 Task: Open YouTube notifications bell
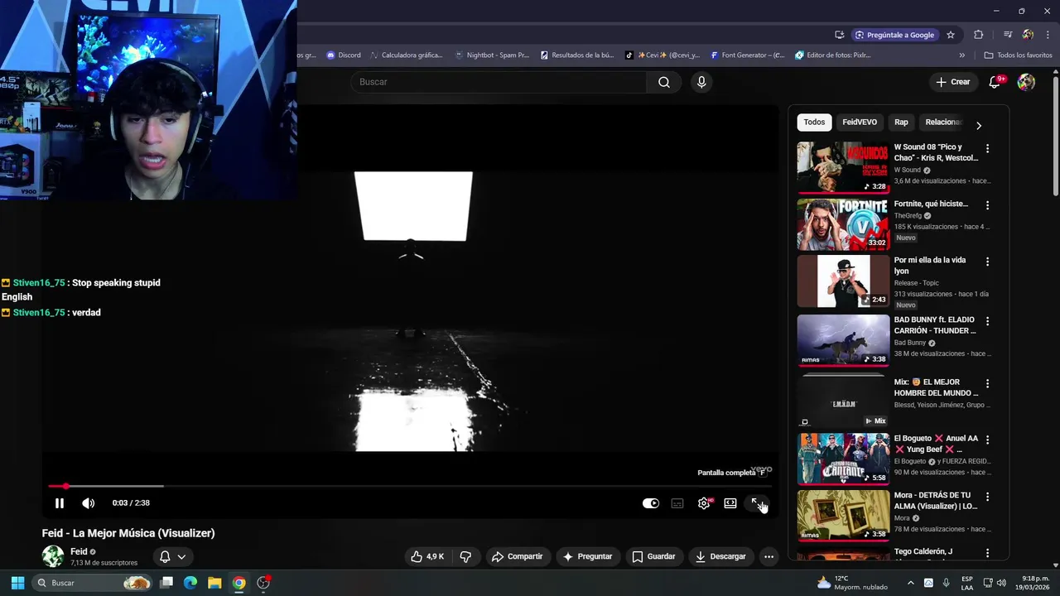[x=995, y=82]
